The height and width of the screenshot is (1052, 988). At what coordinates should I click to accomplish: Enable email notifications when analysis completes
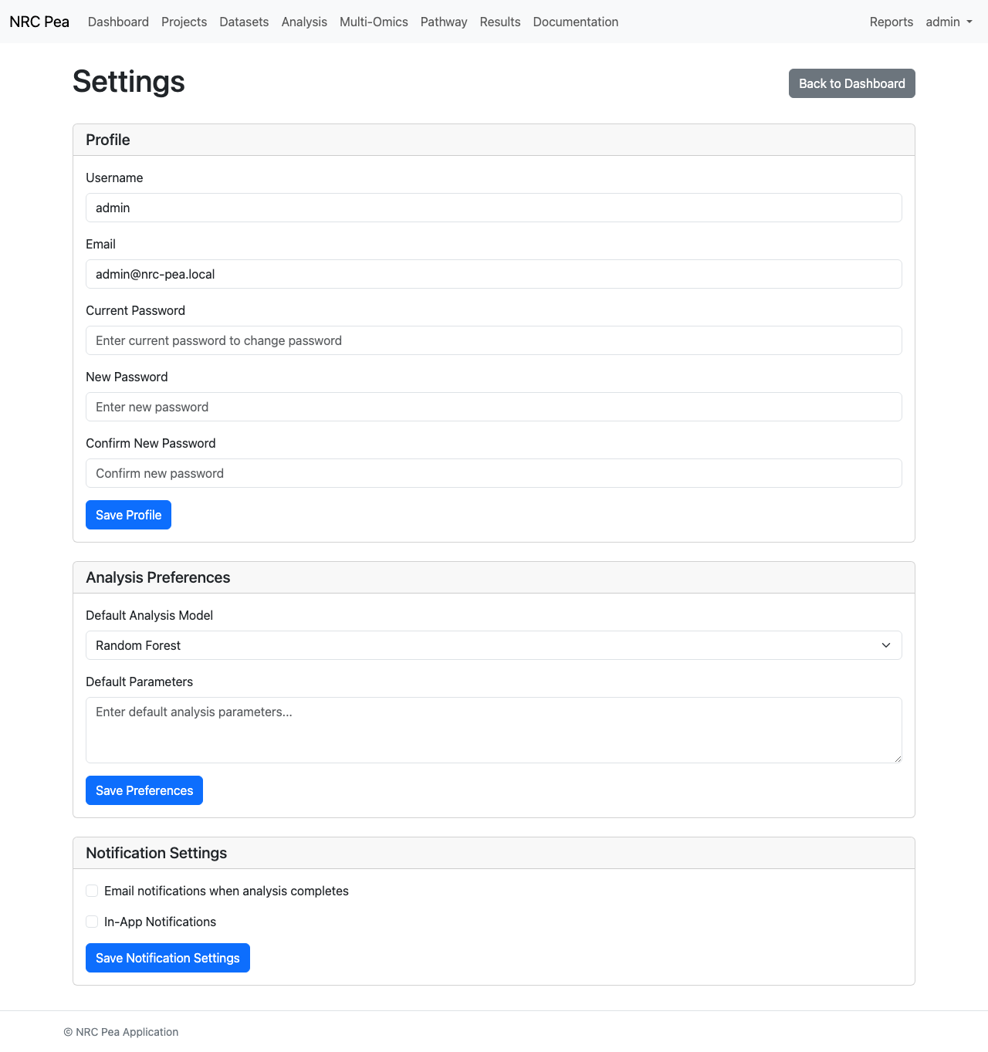point(92,891)
